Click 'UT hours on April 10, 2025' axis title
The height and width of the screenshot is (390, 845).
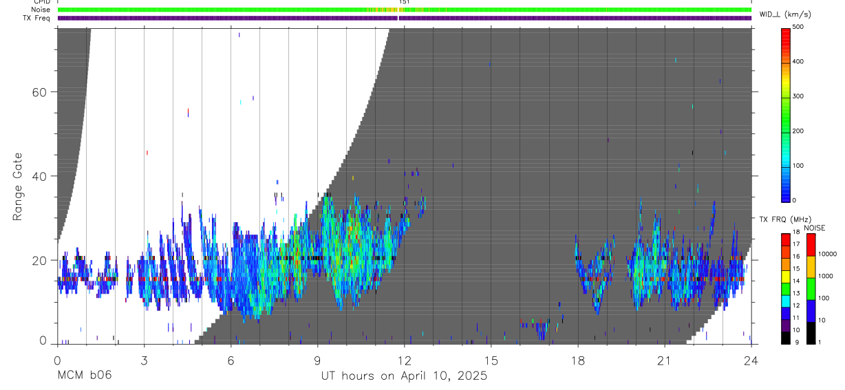pos(404,376)
